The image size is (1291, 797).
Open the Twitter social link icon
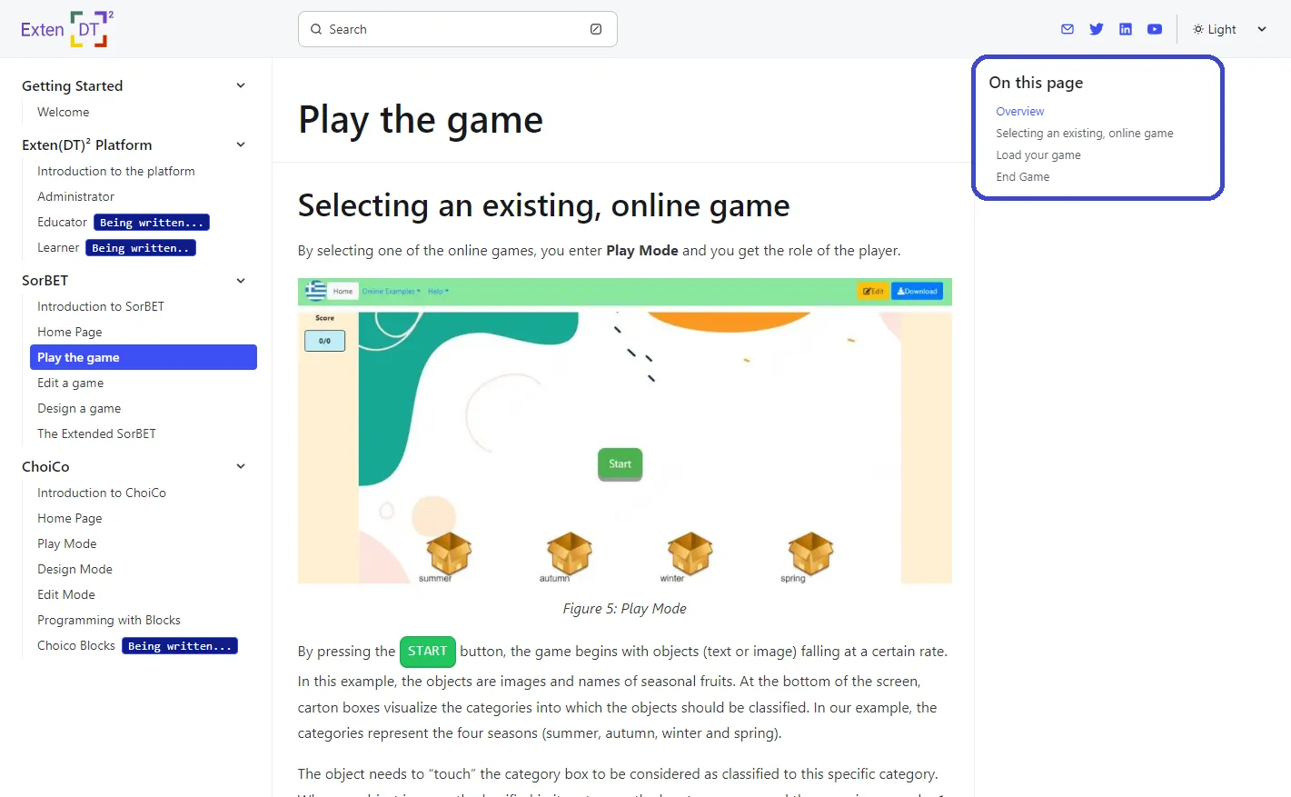pos(1097,29)
